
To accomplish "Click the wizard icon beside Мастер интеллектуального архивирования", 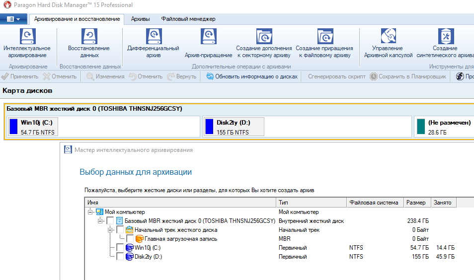I will click(68, 149).
